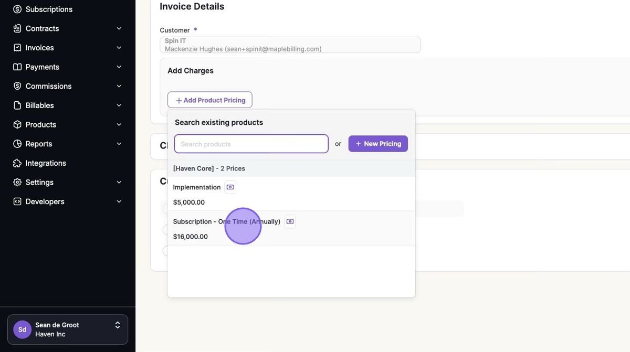The width and height of the screenshot is (630, 352).
Task: Click the Reports pie chart icon
Action: (17, 144)
